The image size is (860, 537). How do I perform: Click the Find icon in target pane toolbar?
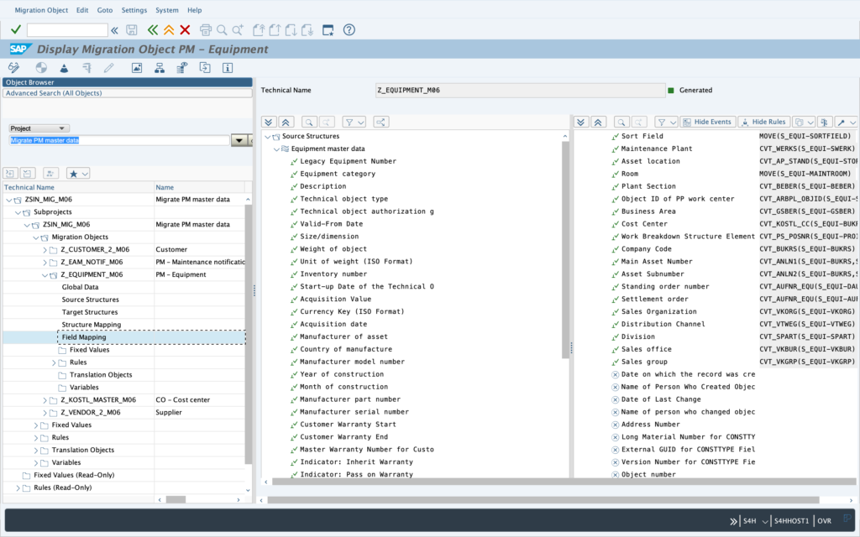tap(621, 123)
